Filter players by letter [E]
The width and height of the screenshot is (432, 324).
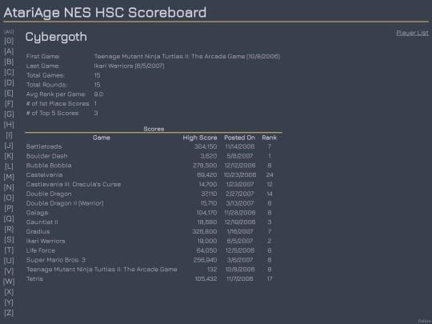[x=9, y=93]
